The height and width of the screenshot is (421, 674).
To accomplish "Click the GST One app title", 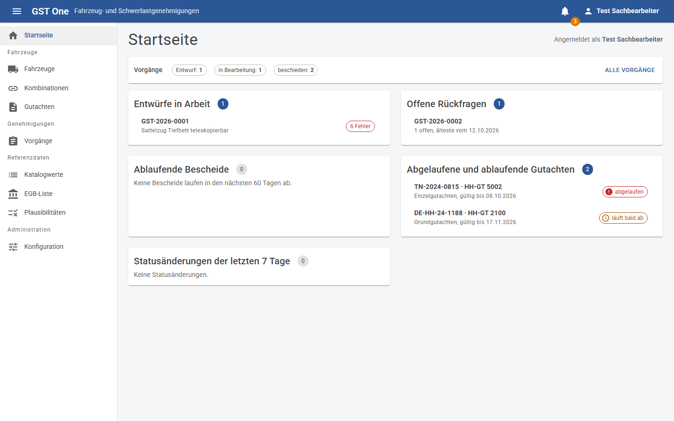I will point(50,11).
